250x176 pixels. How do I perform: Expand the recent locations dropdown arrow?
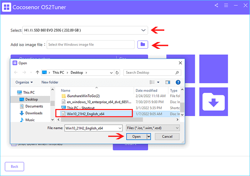click(x=31, y=73)
